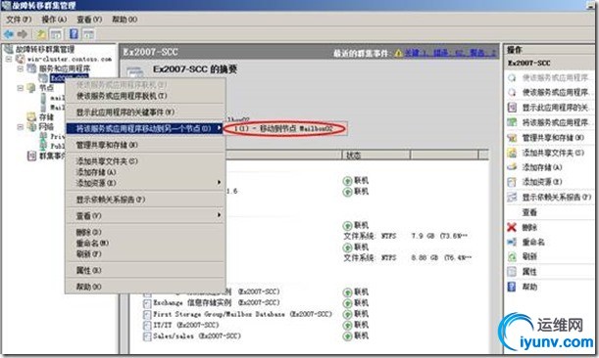Collapse the 服务和应用程序 tree node
This screenshot has width=599, height=358.
pyautogui.click(x=21, y=68)
